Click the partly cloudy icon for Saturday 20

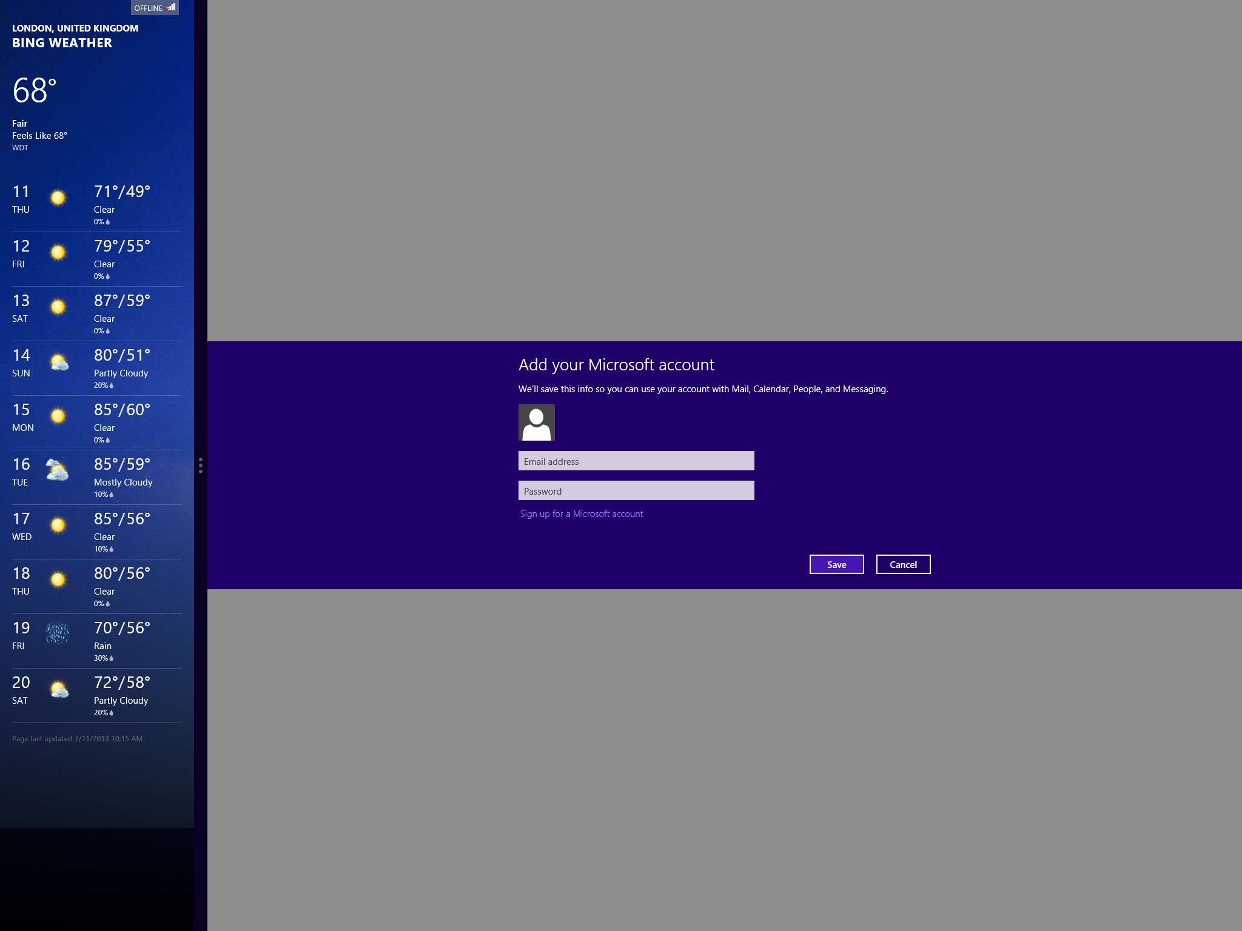tap(58, 690)
